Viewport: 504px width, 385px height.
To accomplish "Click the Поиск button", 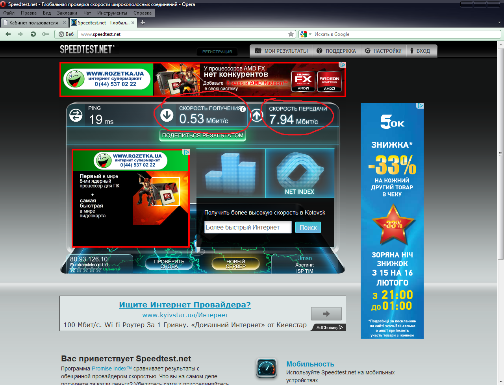I will tap(308, 228).
